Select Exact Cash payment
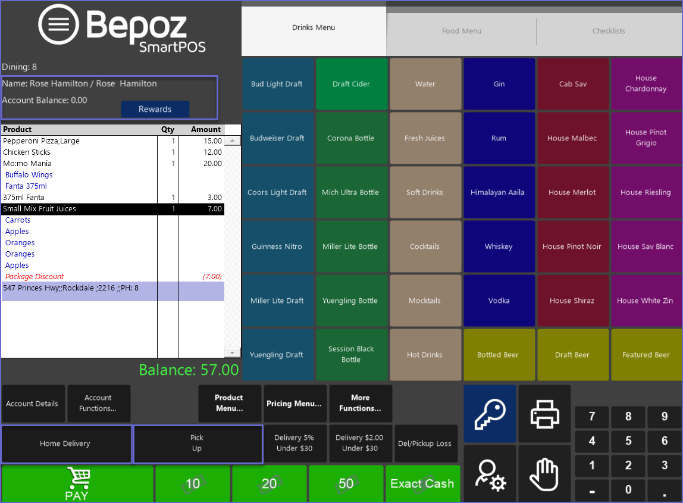683x503 pixels. [x=422, y=483]
